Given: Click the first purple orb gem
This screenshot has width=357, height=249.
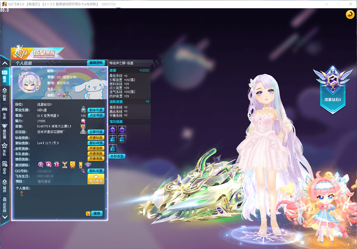Looking at the screenshot, I should point(113,130).
